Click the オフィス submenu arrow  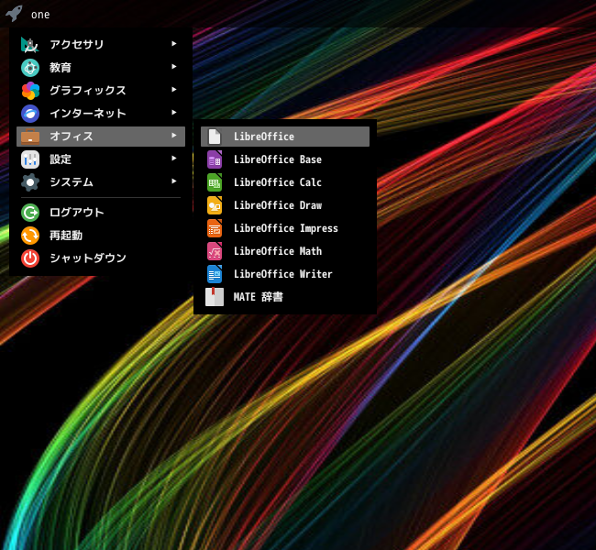(173, 136)
